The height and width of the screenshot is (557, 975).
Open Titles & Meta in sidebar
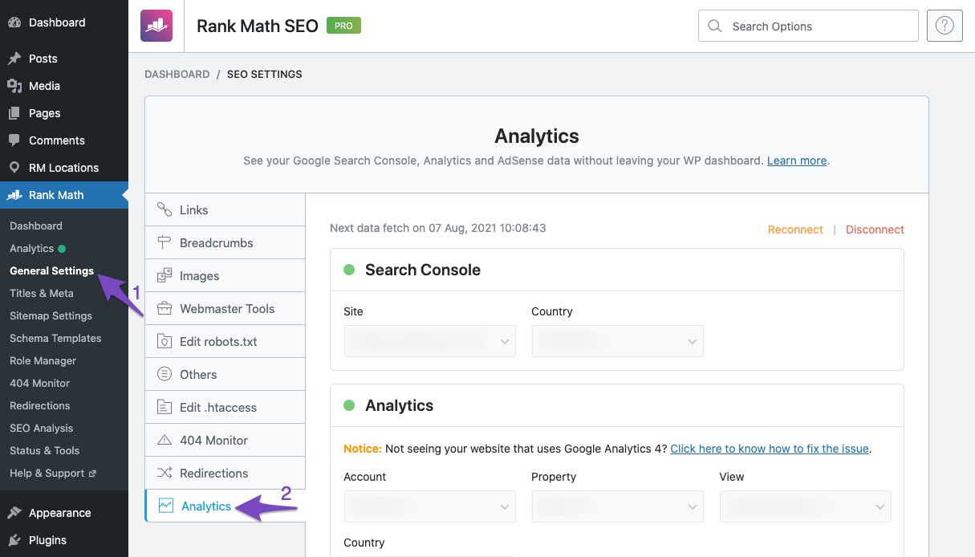click(42, 294)
